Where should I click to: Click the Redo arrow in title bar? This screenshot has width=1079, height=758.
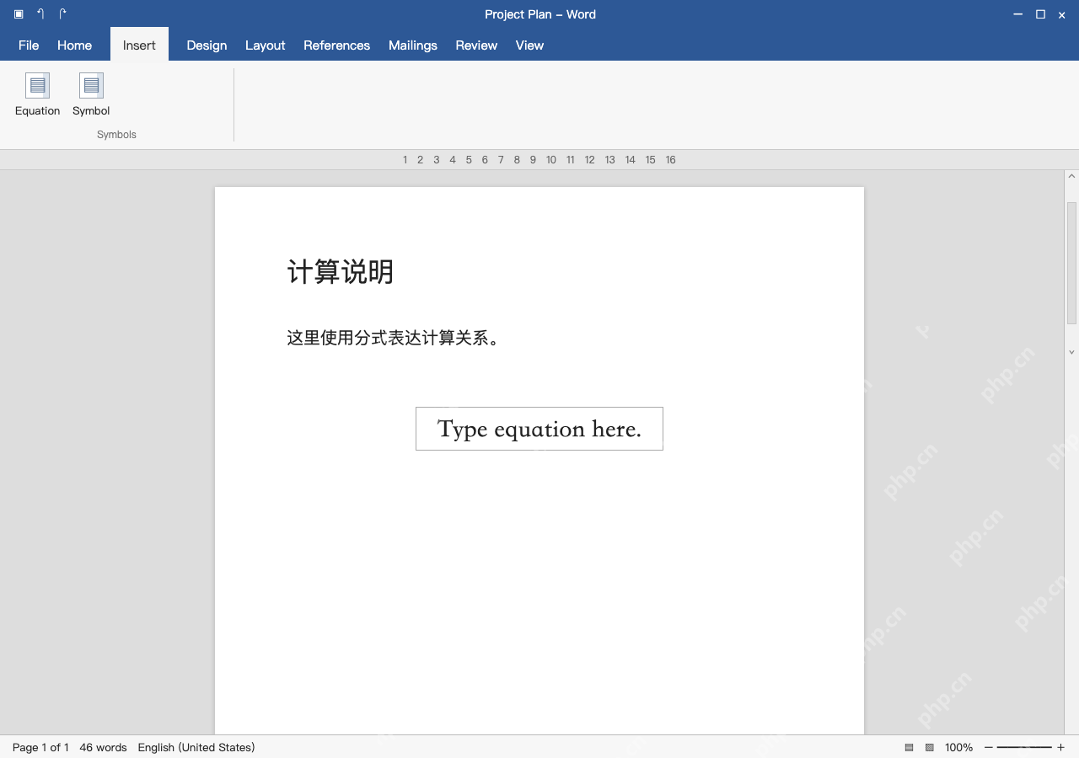tap(62, 14)
